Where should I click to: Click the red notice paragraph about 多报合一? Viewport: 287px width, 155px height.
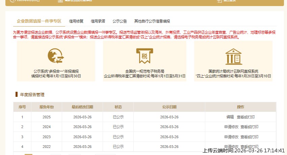coord(144,35)
